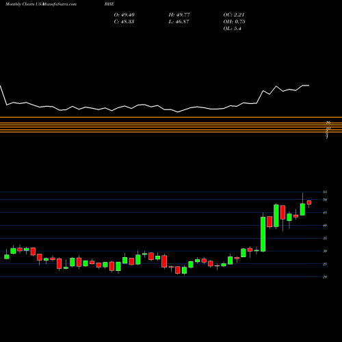This screenshot has width=342, height=342.
Task: Click the 'OL: 5.4' reading
Action: pos(233,29)
